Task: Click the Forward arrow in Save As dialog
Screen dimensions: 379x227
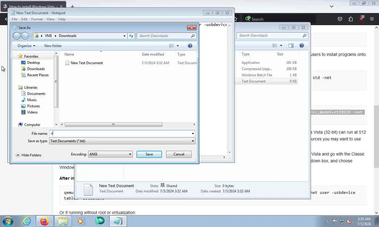Action: click(25, 36)
